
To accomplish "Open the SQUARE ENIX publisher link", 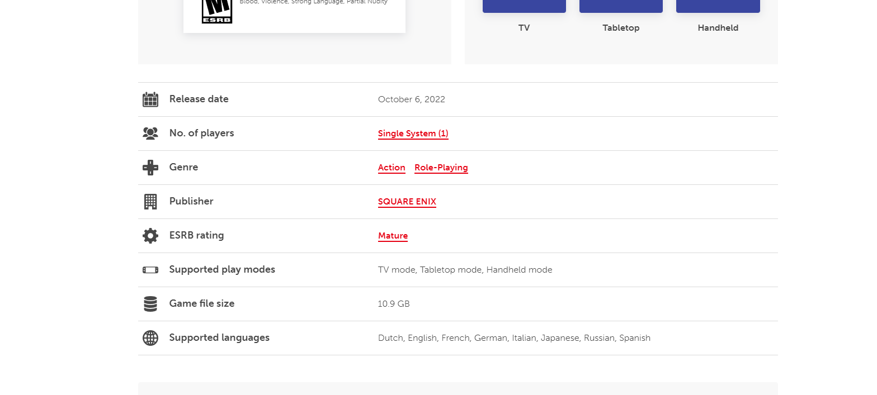I will coord(407,202).
